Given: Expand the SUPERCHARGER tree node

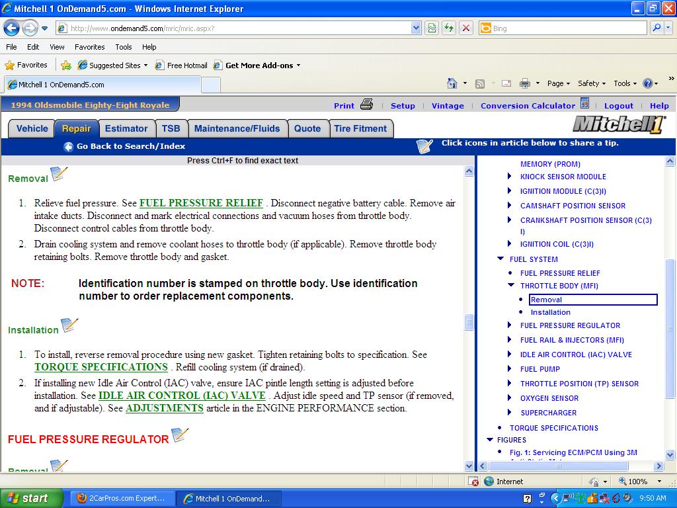Looking at the screenshot, I should click(509, 412).
